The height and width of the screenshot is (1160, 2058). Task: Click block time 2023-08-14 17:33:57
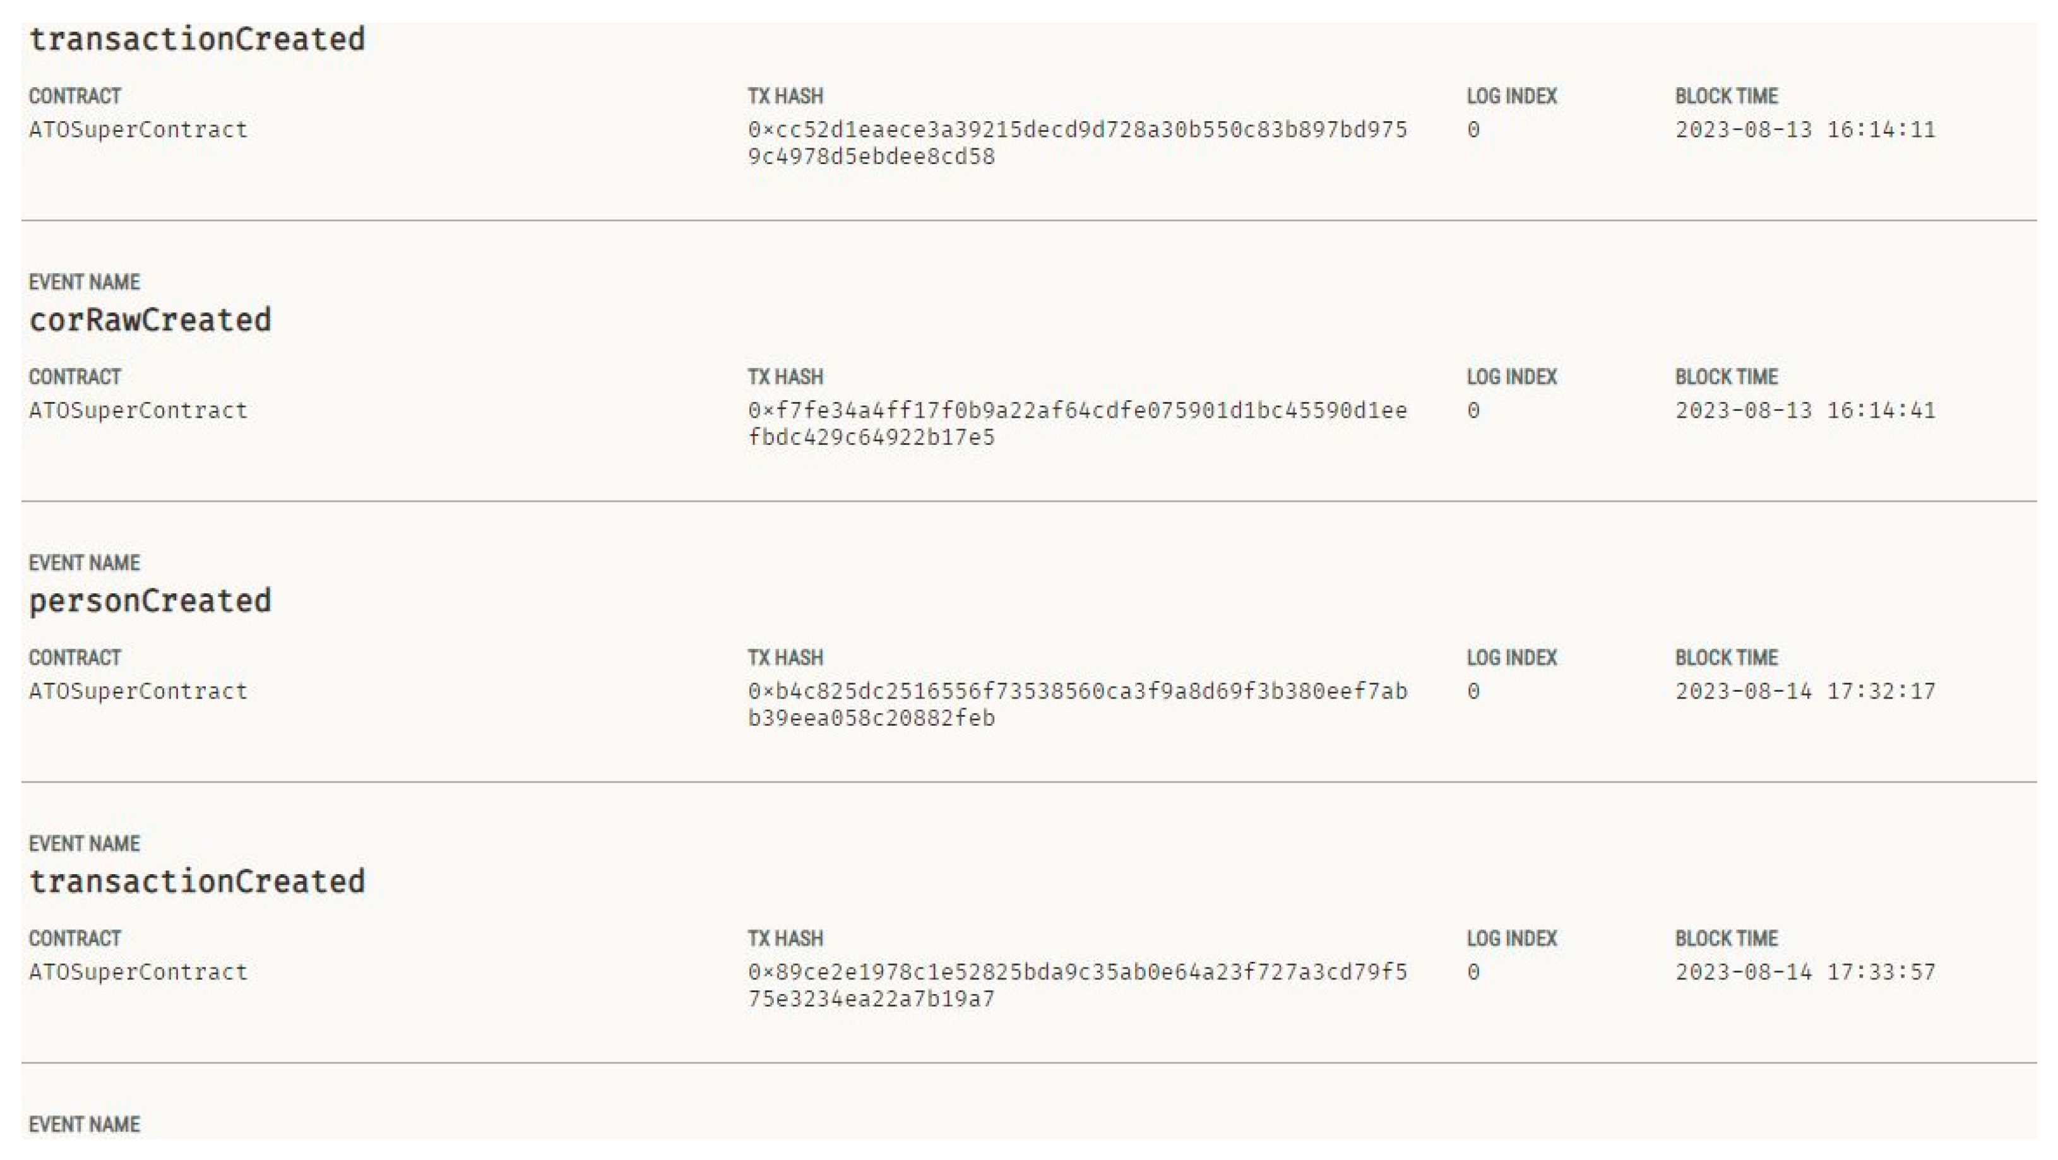coord(1805,973)
